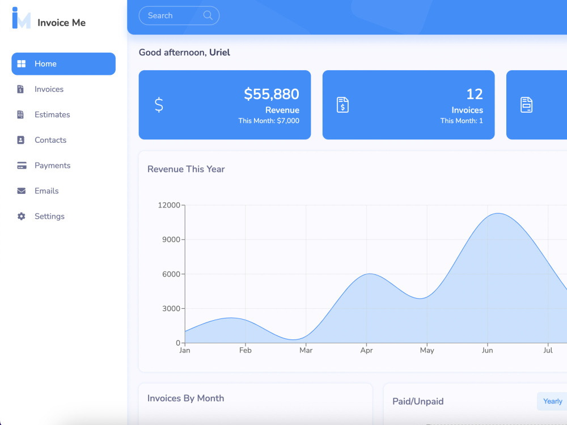Screen dimensions: 567x425
Task: Click the 'Good afternoon, Uriel' greeting
Action: pyautogui.click(x=184, y=52)
